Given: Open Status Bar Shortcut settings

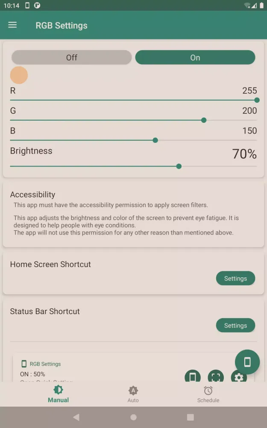Looking at the screenshot, I should (x=235, y=325).
